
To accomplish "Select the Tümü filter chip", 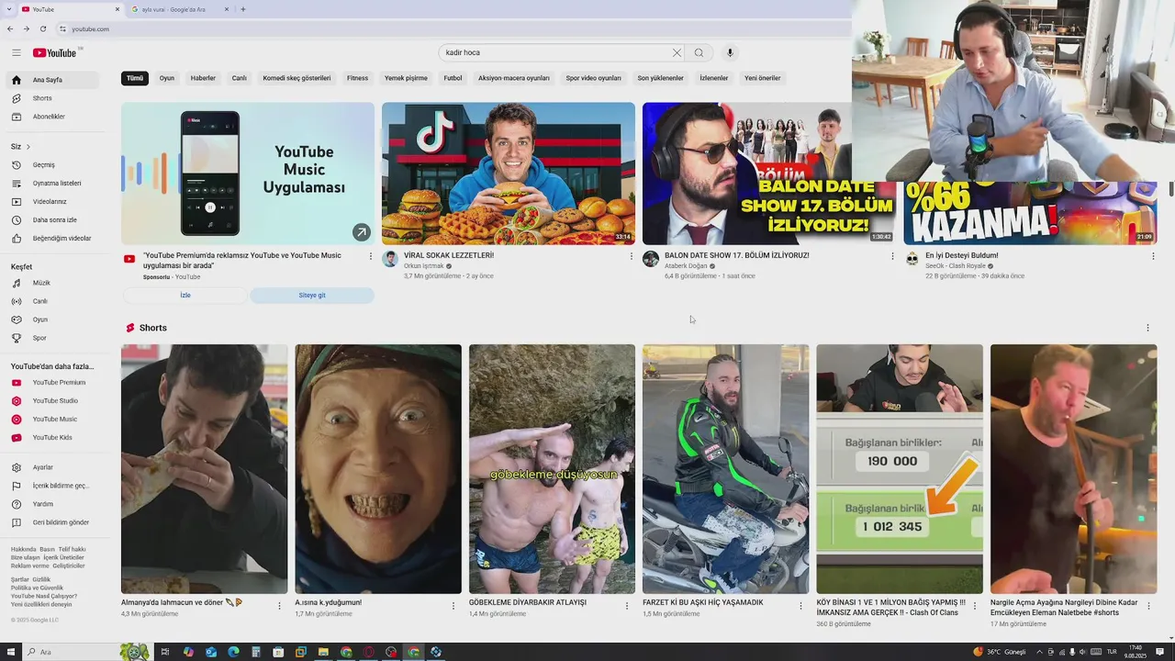I will pyautogui.click(x=135, y=78).
